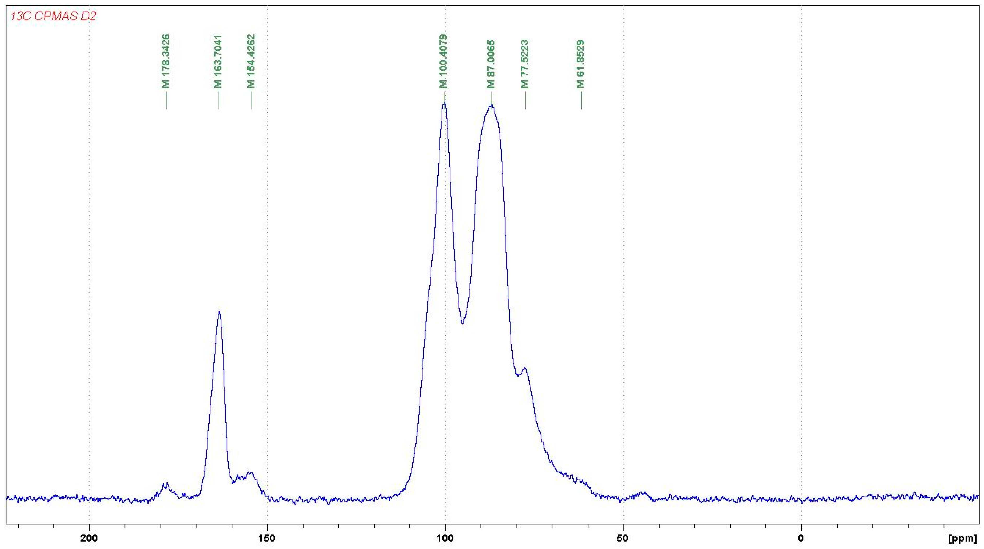984x549 pixels.
Task: Click the 0 ppm axis label
Action: click(801, 538)
